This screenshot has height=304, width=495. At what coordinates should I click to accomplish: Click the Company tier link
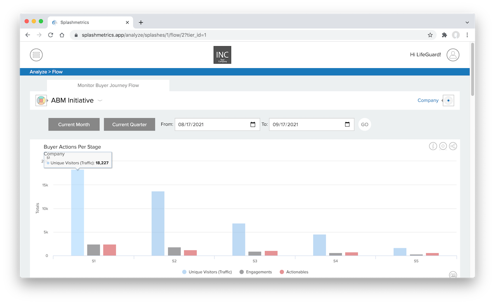(x=428, y=100)
